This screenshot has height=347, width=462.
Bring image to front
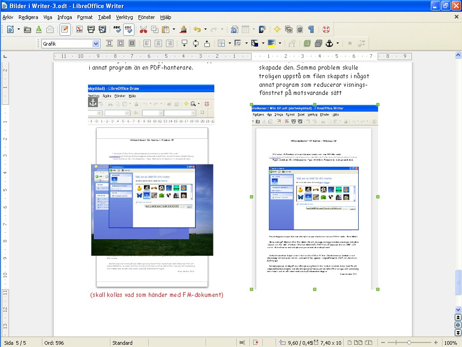(307, 44)
